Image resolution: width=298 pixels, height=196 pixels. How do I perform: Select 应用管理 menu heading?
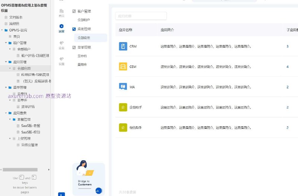pyautogui.click(x=84, y=29)
